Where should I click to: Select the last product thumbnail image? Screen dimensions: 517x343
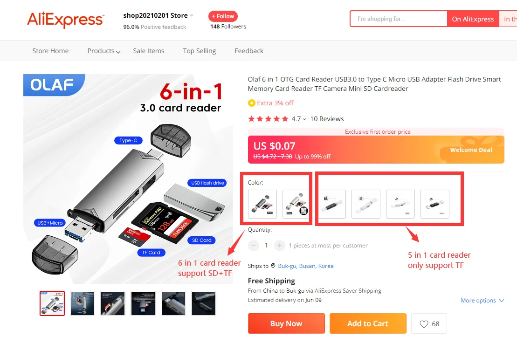click(204, 303)
